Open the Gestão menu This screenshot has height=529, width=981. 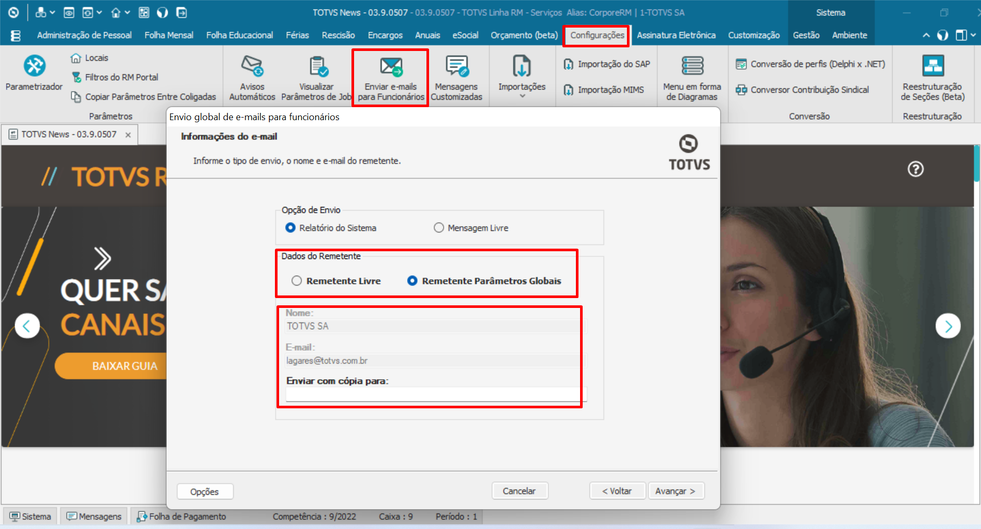click(806, 35)
